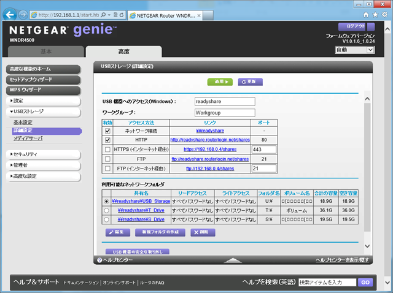Screen dimensions: 393x293
Task: Select the T_Drive shared folder radio button
Action: (x=107, y=210)
